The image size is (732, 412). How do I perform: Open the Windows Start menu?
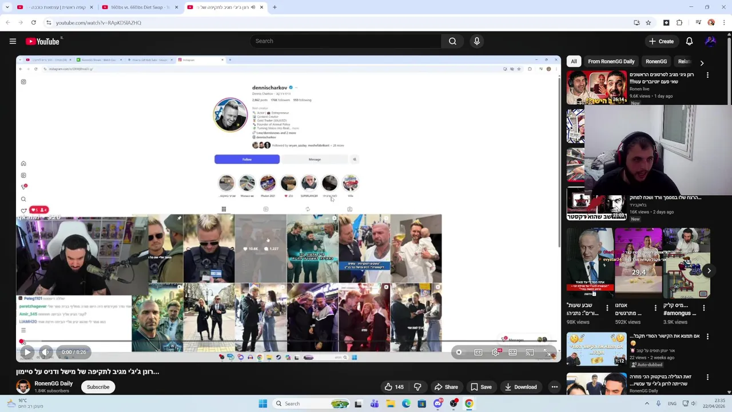[262, 403]
